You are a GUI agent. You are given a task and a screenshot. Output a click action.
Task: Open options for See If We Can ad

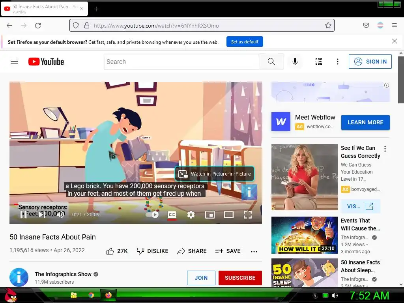coord(385,149)
